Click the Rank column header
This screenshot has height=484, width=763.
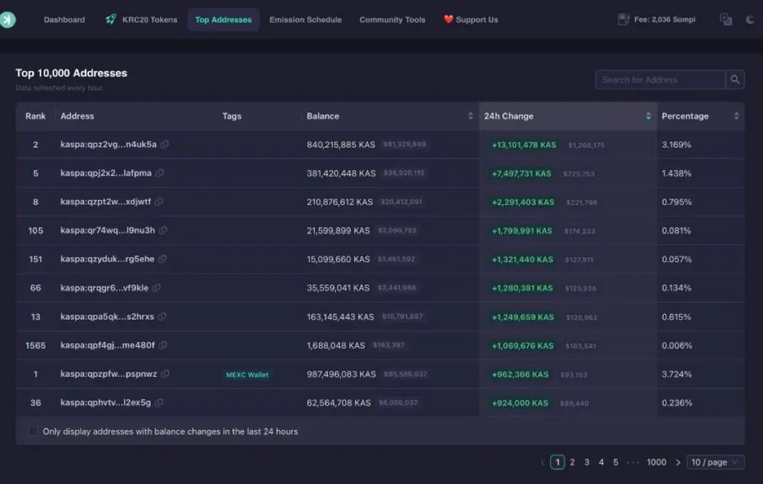[36, 116]
